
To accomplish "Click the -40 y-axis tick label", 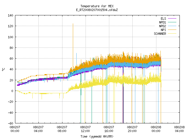I will [10, 113].
